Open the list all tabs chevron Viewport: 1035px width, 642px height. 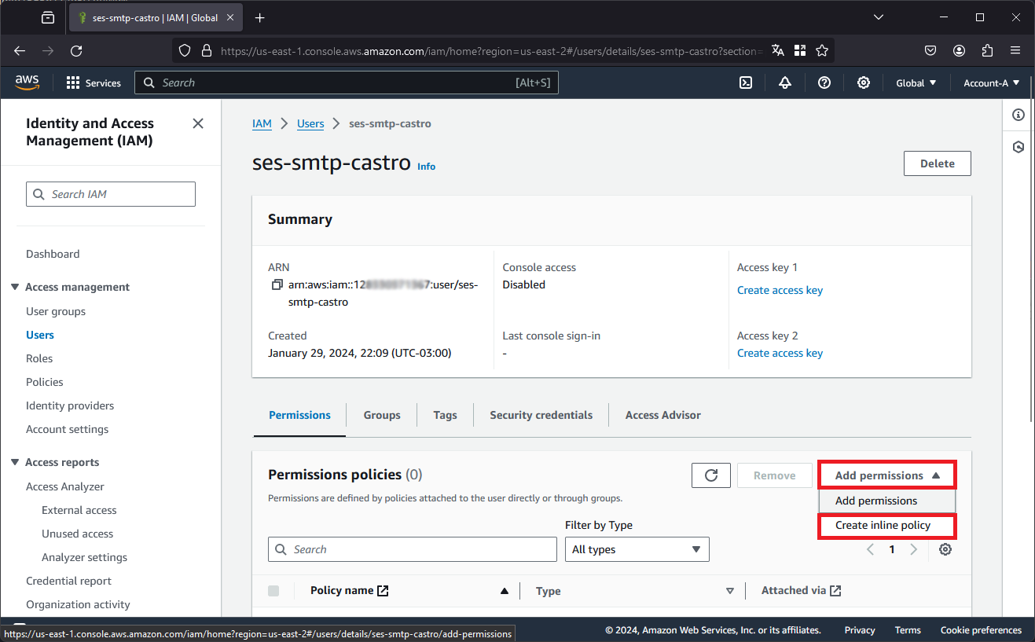pos(879,17)
